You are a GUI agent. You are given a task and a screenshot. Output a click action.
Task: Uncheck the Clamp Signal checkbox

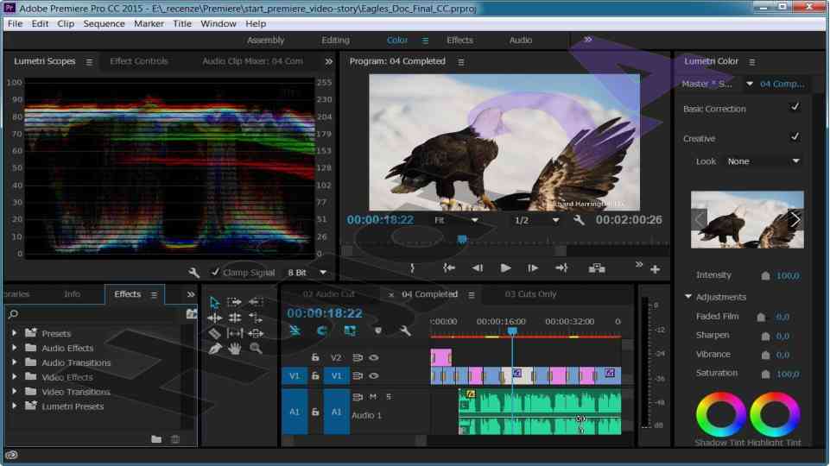tap(215, 273)
